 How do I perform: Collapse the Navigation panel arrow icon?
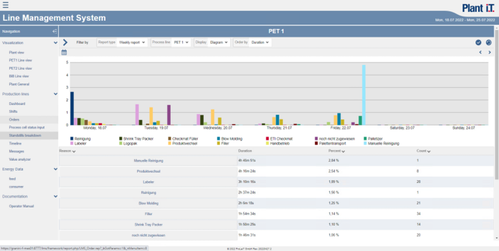coord(55,31)
